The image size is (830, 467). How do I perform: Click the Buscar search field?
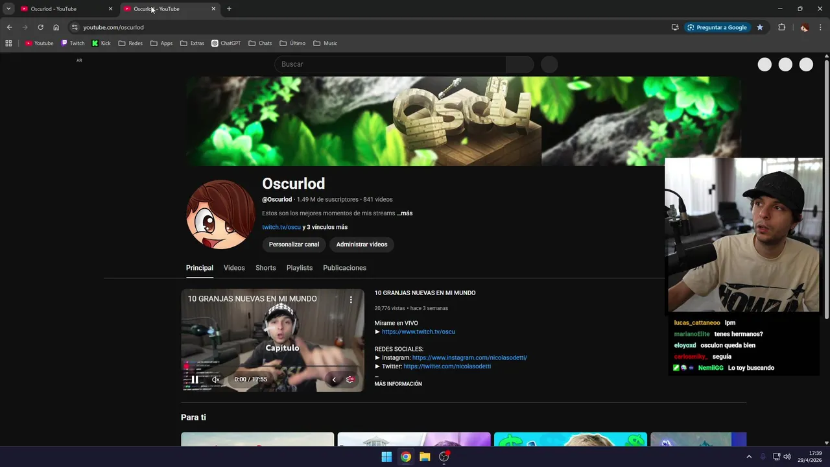pos(390,64)
